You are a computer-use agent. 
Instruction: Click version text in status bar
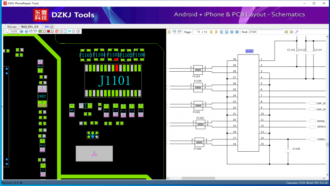point(13,183)
